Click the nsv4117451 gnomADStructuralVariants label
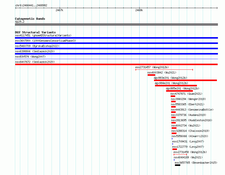This screenshot has width=225, height=175. (x=43, y=35)
